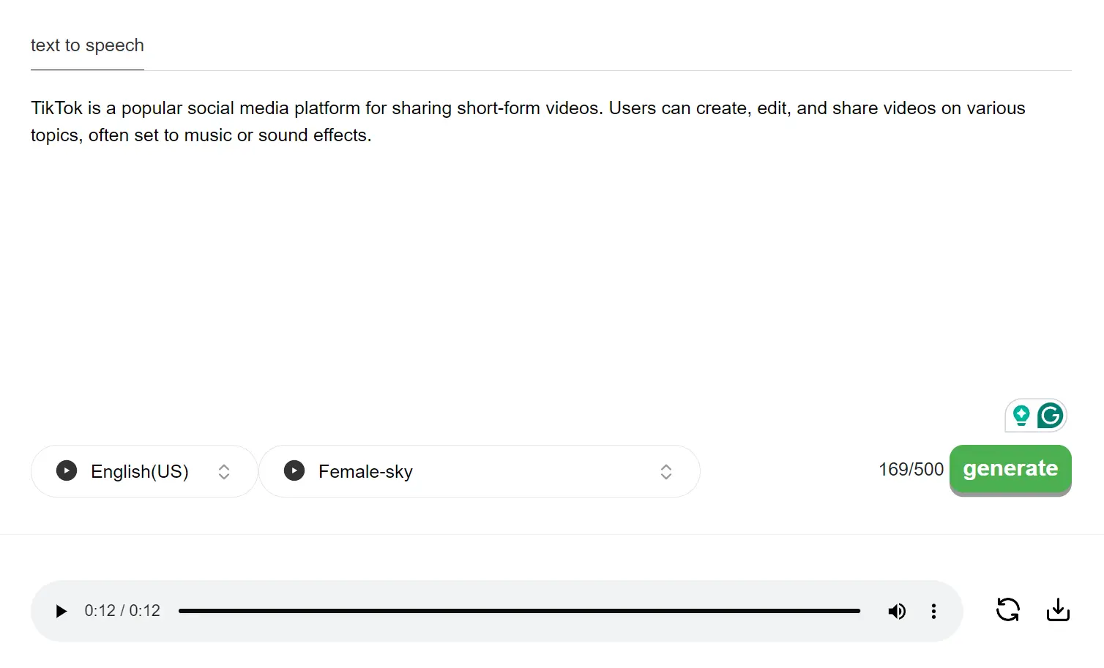Open audio player three-dot options menu

[x=933, y=611]
